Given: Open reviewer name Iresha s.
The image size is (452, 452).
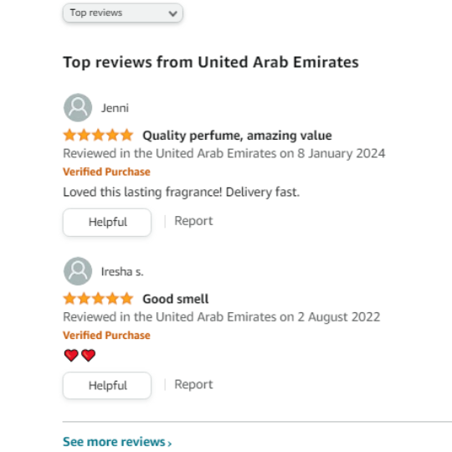Looking at the screenshot, I should point(122,271).
